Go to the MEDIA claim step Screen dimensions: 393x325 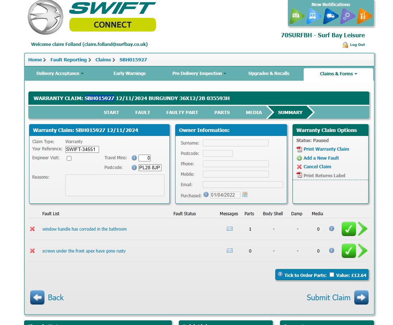[254, 113]
